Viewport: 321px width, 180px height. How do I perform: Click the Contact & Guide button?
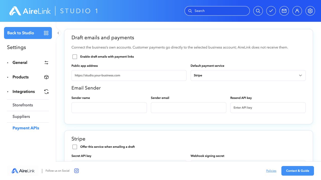click(x=298, y=171)
